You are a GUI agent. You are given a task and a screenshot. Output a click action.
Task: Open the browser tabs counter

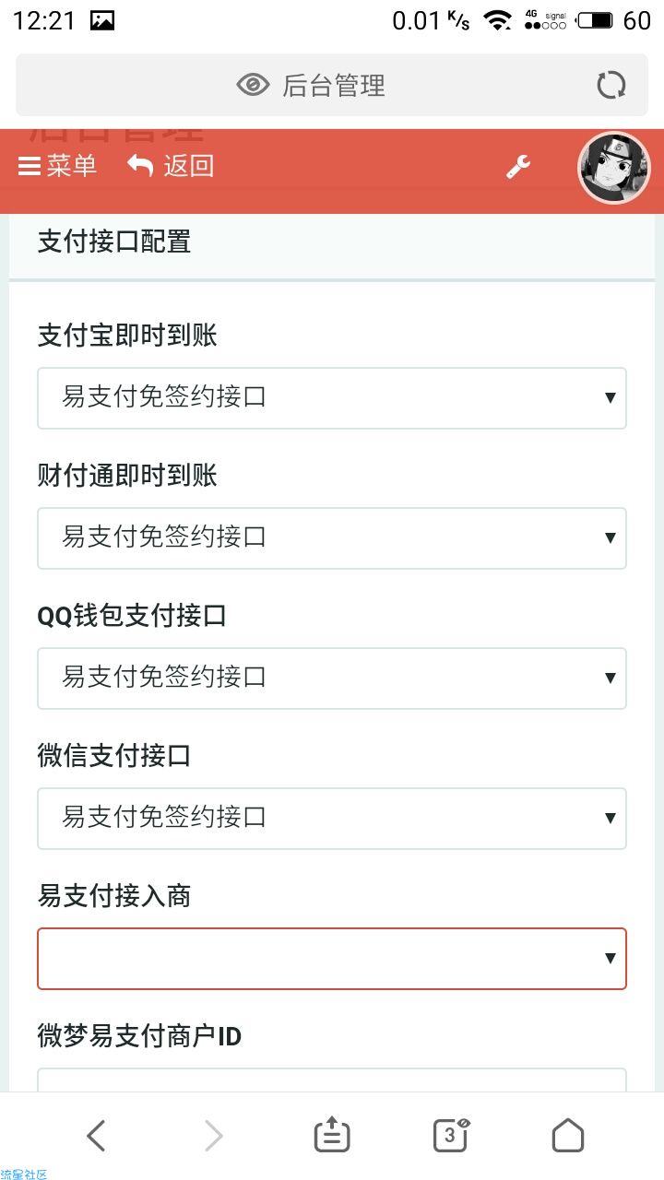(451, 1135)
